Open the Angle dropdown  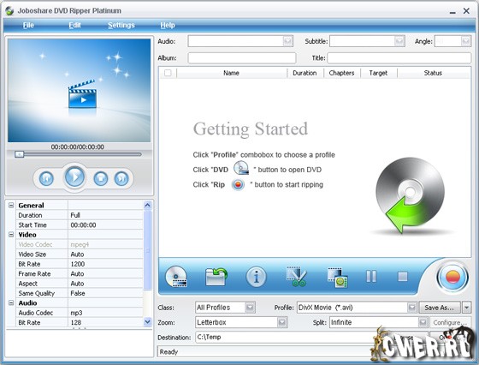(465, 41)
